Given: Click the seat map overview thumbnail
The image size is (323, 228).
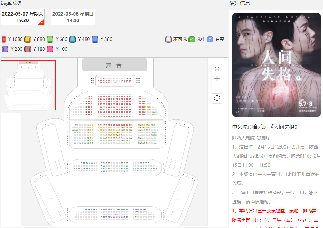Looking at the screenshot, I should (28, 85).
